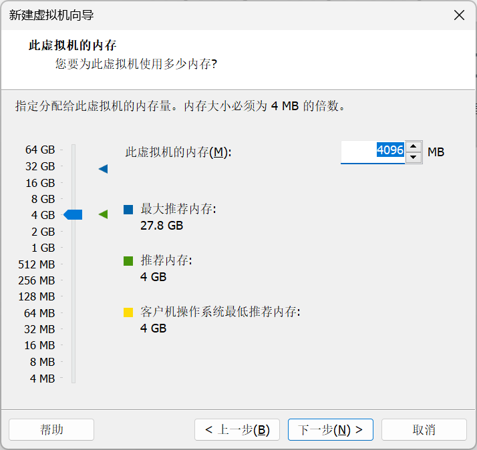Viewport: 477px width, 450px height.
Task: Select the 4 MB mark at scale bottom
Action: pos(43,379)
